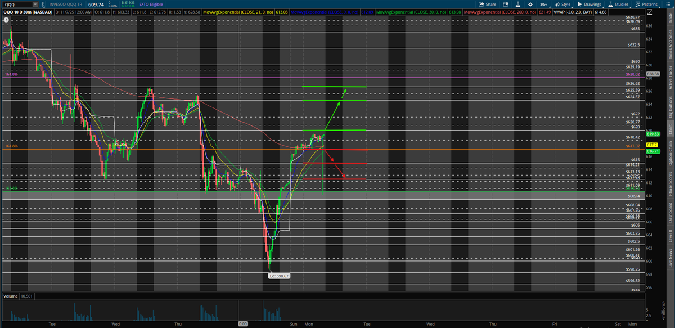
Task: Click the Lo: 598.67 low price bubble
Action: 280,276
